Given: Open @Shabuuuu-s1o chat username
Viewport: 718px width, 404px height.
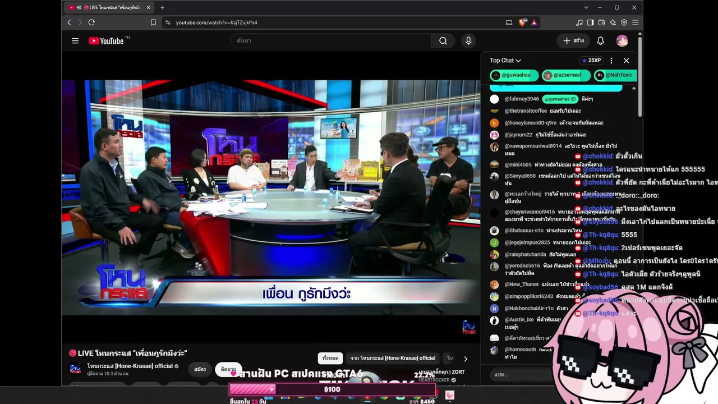Looking at the screenshot, I should point(524,231).
